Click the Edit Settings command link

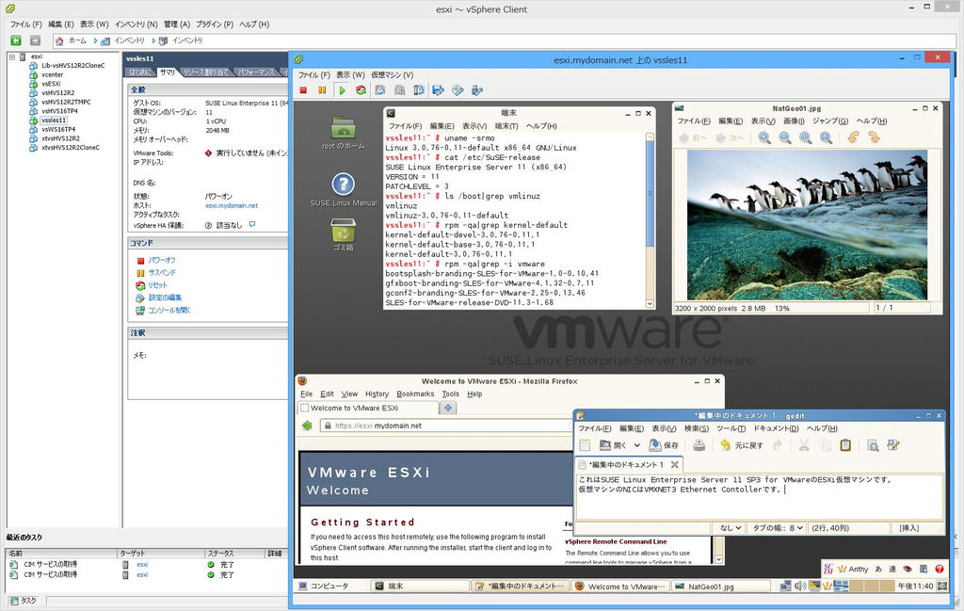click(165, 297)
